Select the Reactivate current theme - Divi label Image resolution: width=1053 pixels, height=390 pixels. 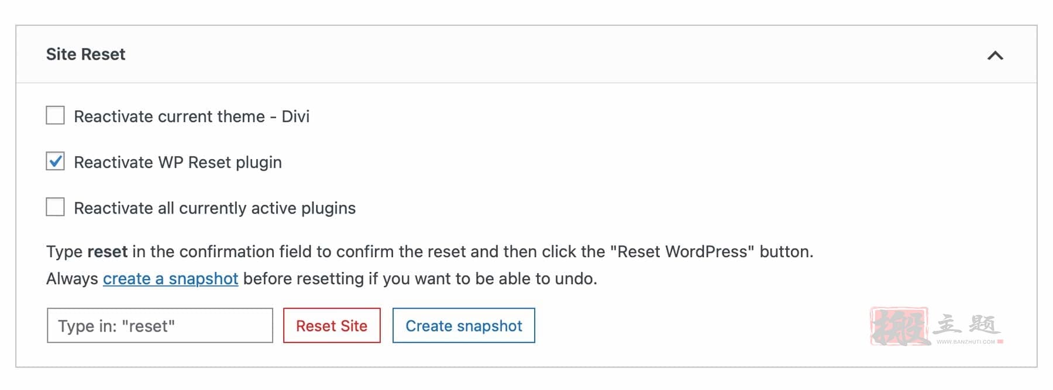coord(191,116)
